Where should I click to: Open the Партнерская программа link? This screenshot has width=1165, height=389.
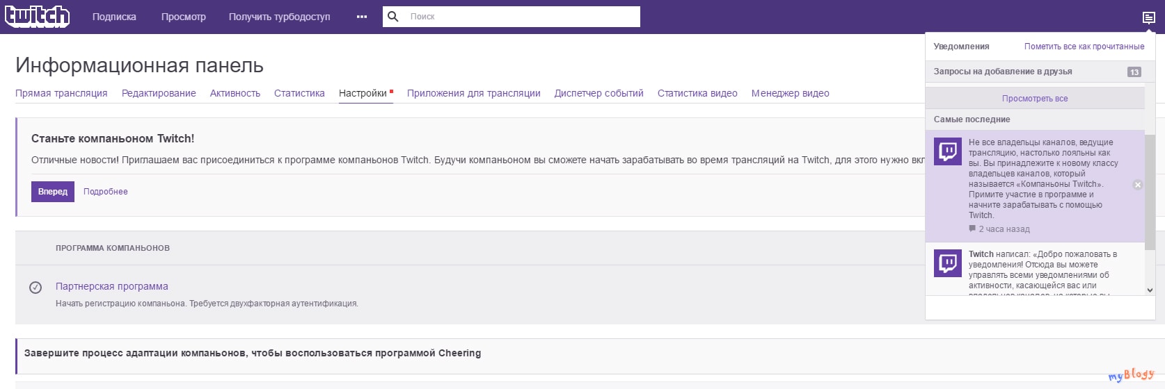112,286
